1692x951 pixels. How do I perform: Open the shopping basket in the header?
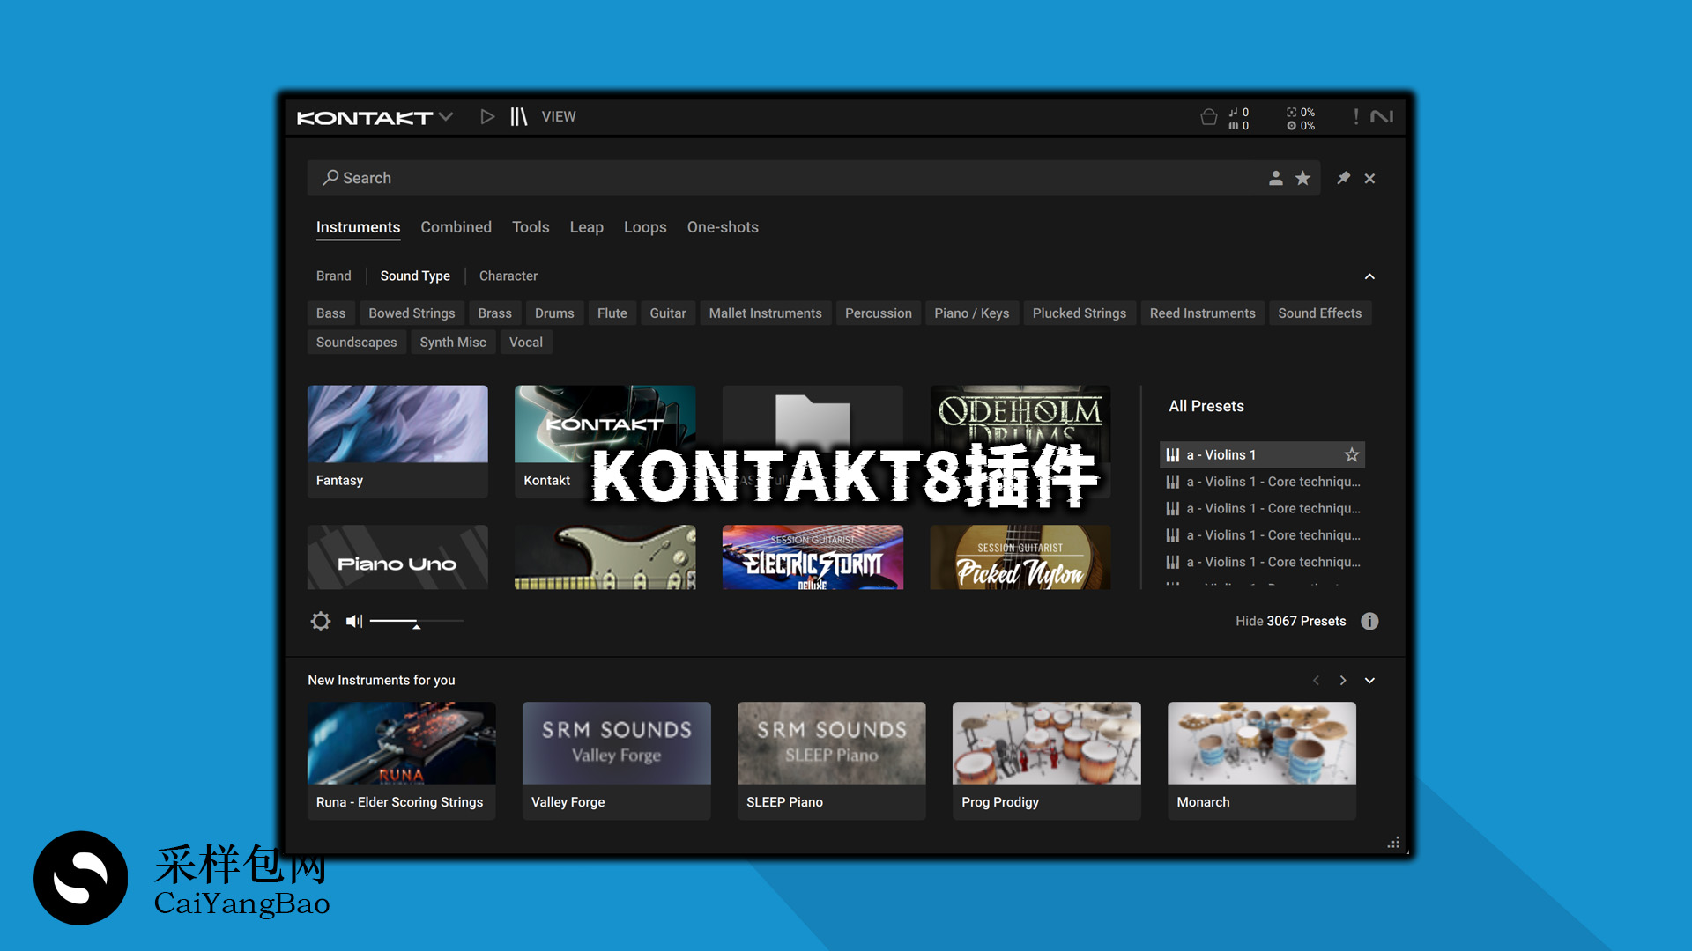[x=1208, y=116]
